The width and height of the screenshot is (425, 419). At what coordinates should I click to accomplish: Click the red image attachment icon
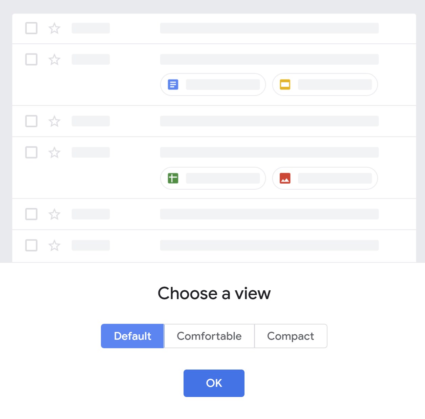pyautogui.click(x=285, y=178)
